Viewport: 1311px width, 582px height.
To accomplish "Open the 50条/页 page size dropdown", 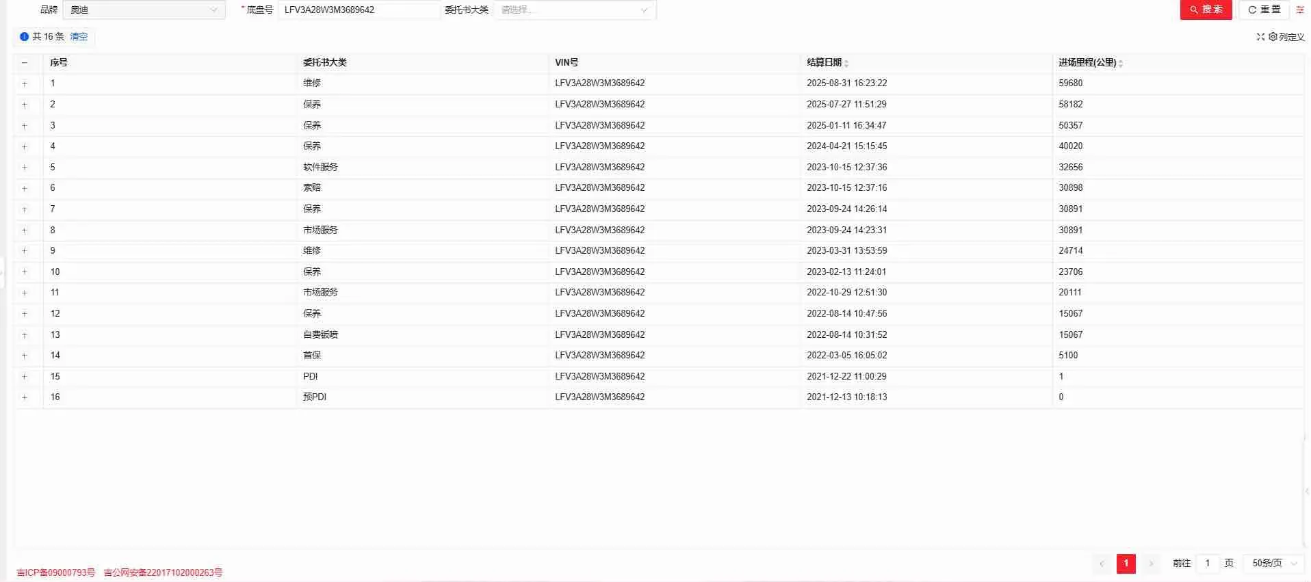I will click(1275, 563).
